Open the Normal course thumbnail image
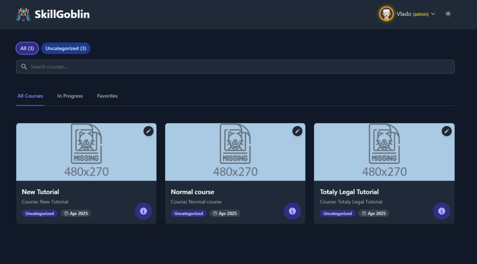Screen dimensions: 477x264 point(235,152)
